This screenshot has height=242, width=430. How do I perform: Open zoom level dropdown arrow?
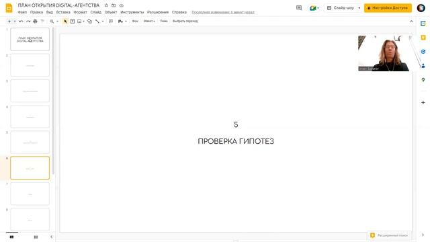(57, 21)
